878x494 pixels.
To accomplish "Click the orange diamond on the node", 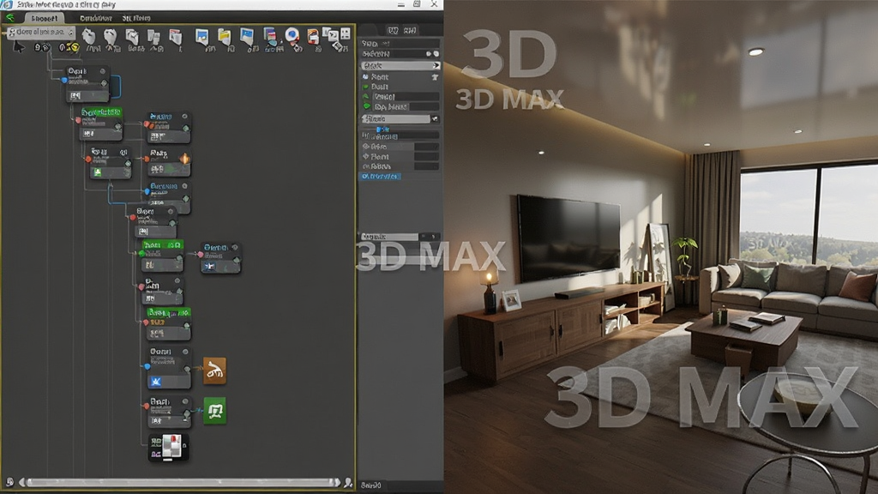I will click(184, 159).
